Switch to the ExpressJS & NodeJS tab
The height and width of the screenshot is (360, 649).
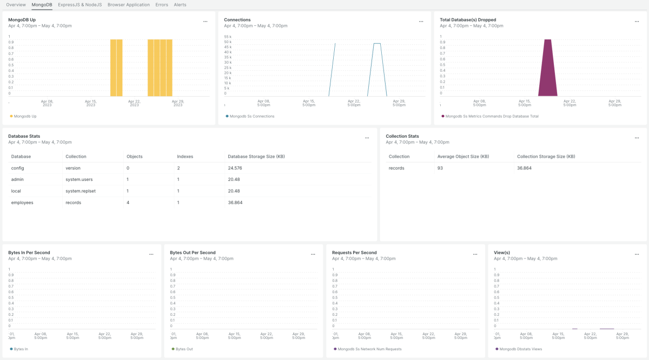pyautogui.click(x=80, y=5)
